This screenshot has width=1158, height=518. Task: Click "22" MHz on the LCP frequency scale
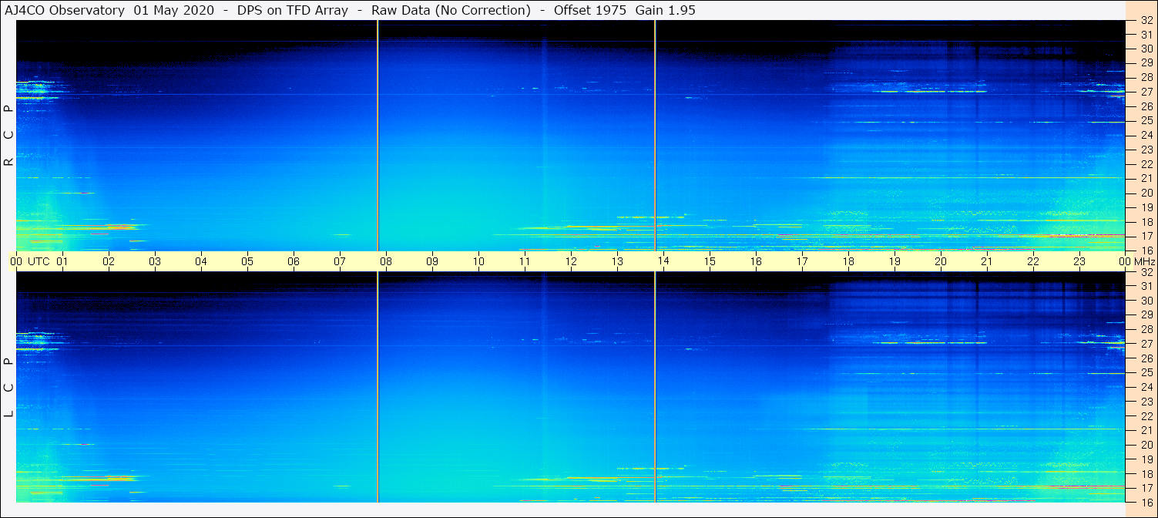click(1146, 415)
